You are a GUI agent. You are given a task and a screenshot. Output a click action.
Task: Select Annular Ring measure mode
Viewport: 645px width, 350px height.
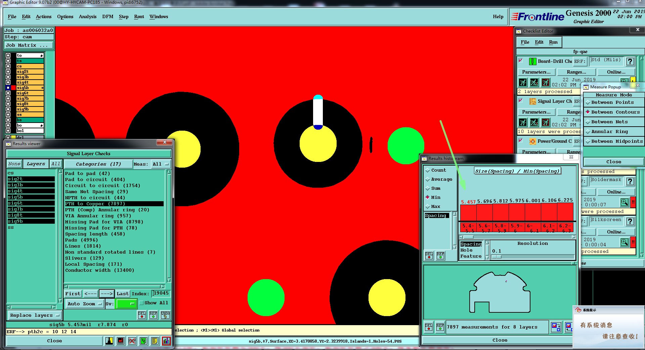click(x=614, y=132)
